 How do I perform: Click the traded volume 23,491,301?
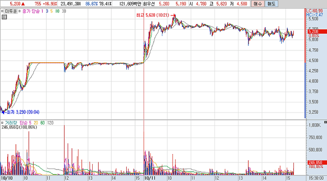tap(70, 4)
